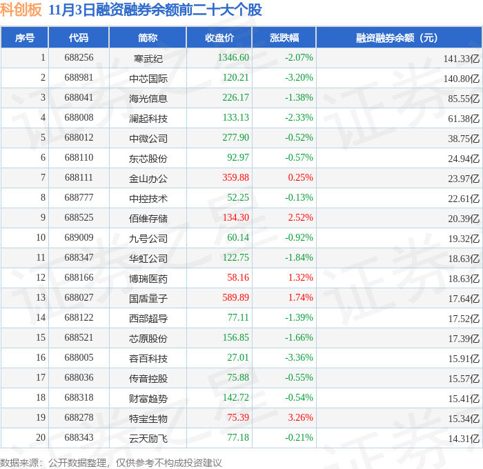The height and width of the screenshot is (469, 483).
Task: Click the change value -3.36%
Action: (x=299, y=358)
